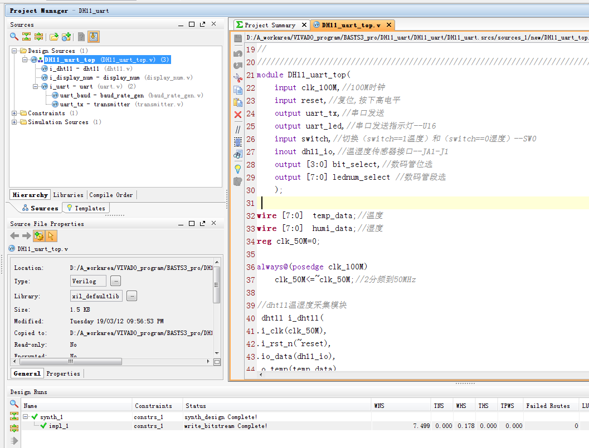The height and width of the screenshot is (448, 589).
Task: Click Collapse All icon in Sources panel
Action: [26, 37]
